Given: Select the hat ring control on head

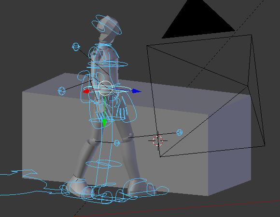Looking at the screenshot, I should click(x=107, y=25).
